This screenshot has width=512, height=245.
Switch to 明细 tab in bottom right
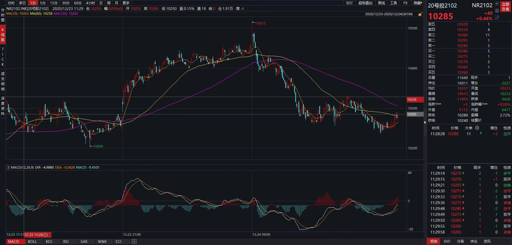pos(434,241)
